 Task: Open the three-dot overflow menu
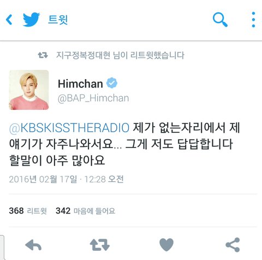tap(253, 20)
